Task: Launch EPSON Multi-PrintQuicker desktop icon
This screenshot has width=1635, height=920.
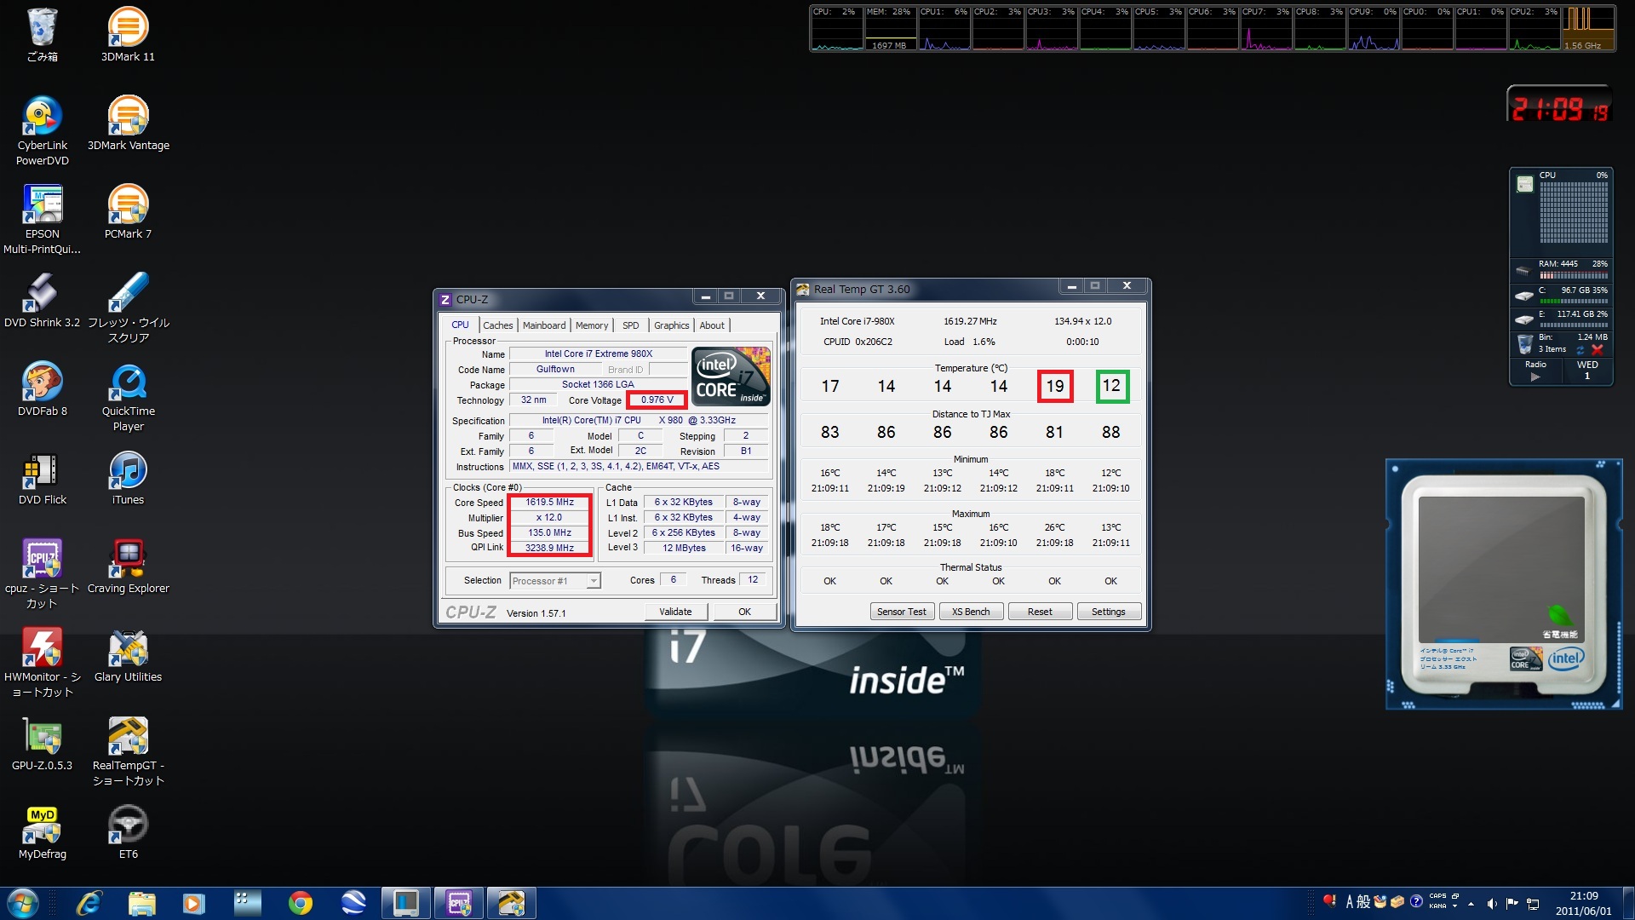Action: click(x=43, y=219)
